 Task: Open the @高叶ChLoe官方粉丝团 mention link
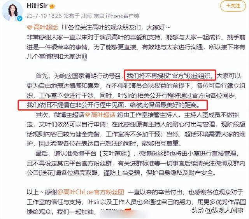[x=91, y=192]
